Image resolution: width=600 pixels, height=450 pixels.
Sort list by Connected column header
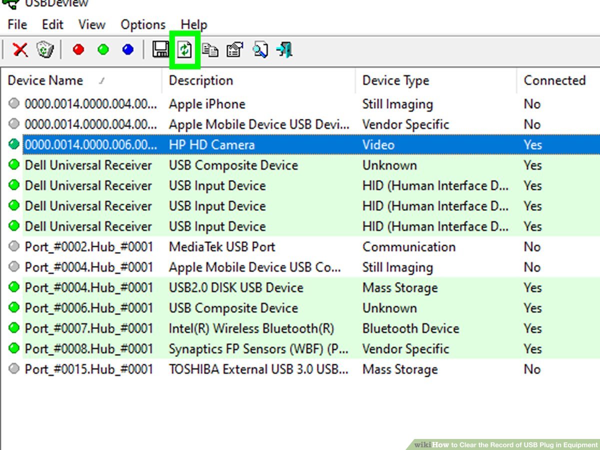pyautogui.click(x=554, y=80)
